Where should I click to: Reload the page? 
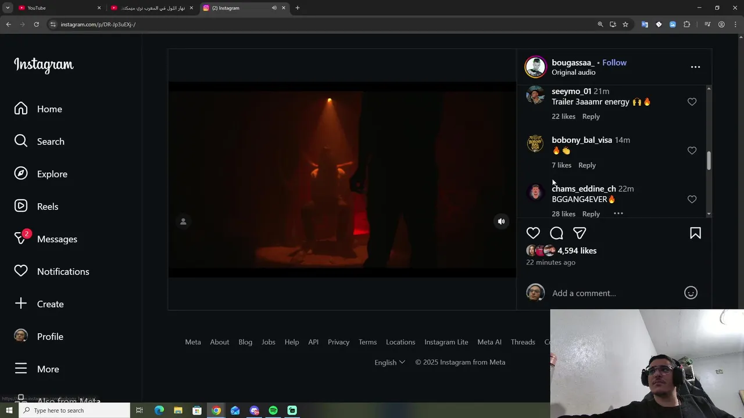(36, 24)
